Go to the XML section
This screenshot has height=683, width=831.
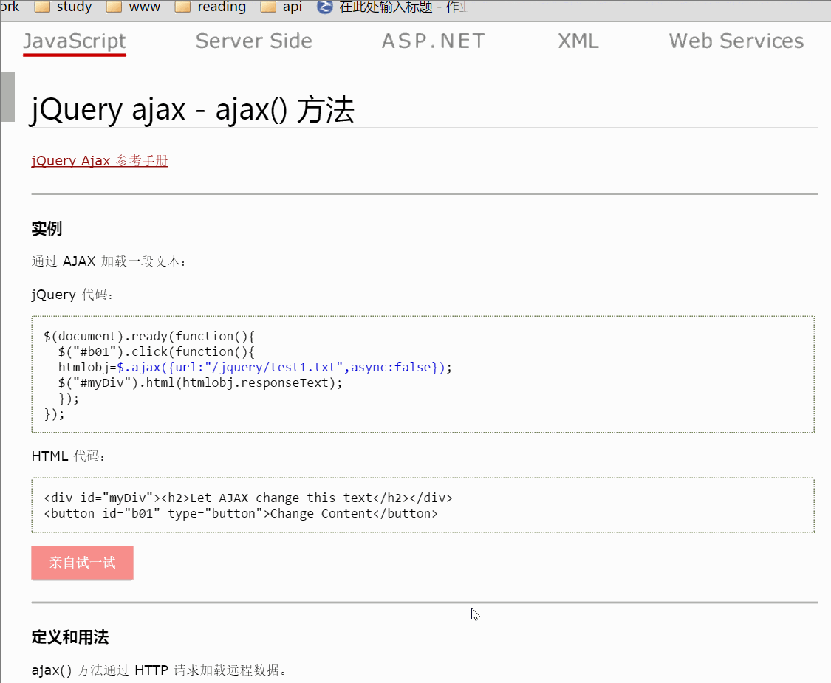pos(578,41)
